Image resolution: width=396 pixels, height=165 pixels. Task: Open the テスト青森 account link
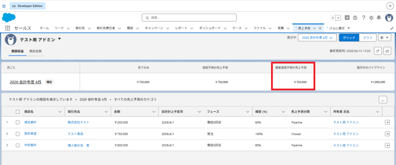pyautogui.click(x=75, y=134)
